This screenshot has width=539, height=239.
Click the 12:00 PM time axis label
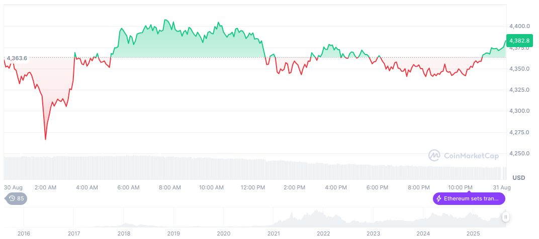(x=253, y=187)
